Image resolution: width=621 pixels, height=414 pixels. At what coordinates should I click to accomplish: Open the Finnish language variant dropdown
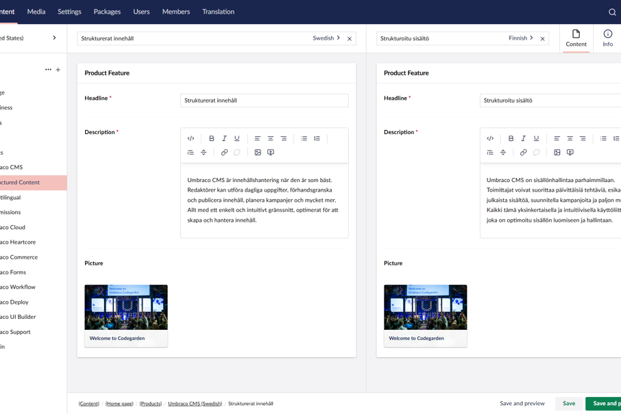[x=520, y=38]
